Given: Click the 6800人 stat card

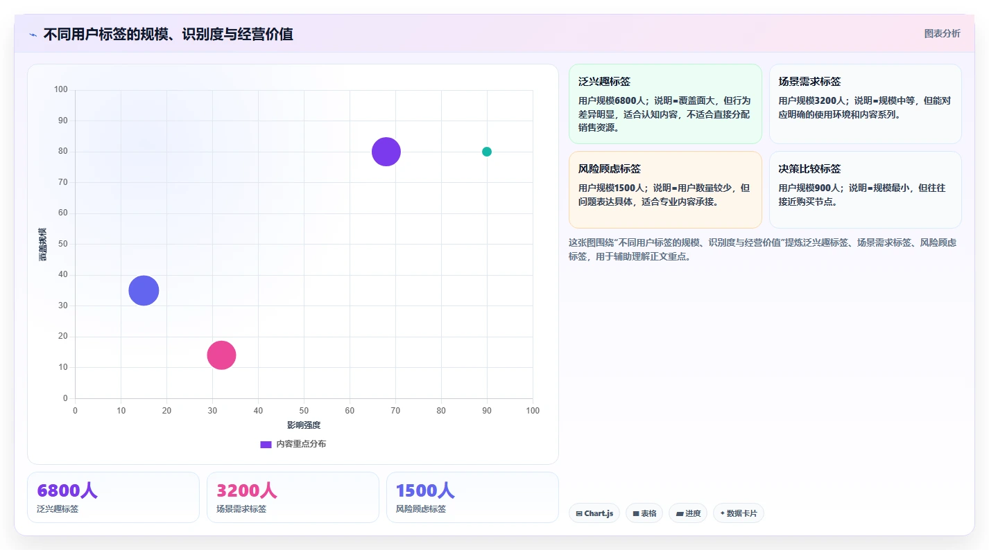Looking at the screenshot, I should 113,497.
